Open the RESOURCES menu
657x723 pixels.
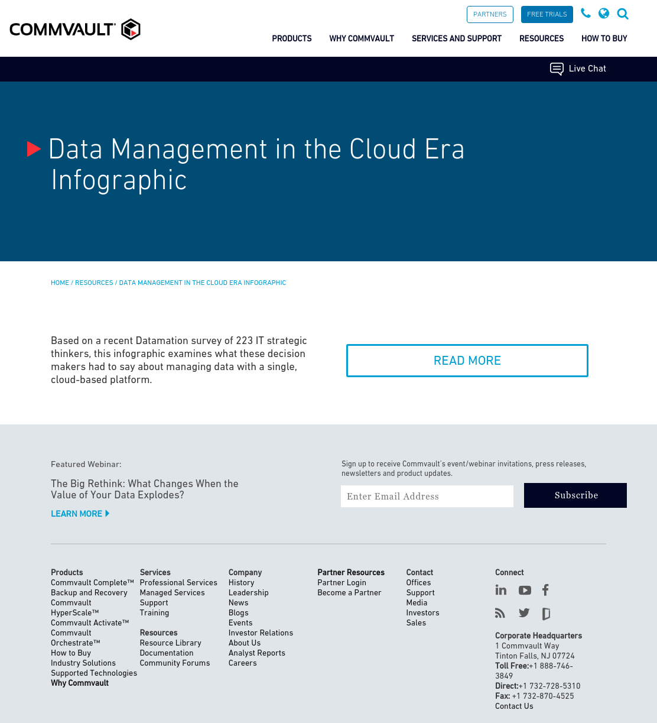click(x=541, y=38)
